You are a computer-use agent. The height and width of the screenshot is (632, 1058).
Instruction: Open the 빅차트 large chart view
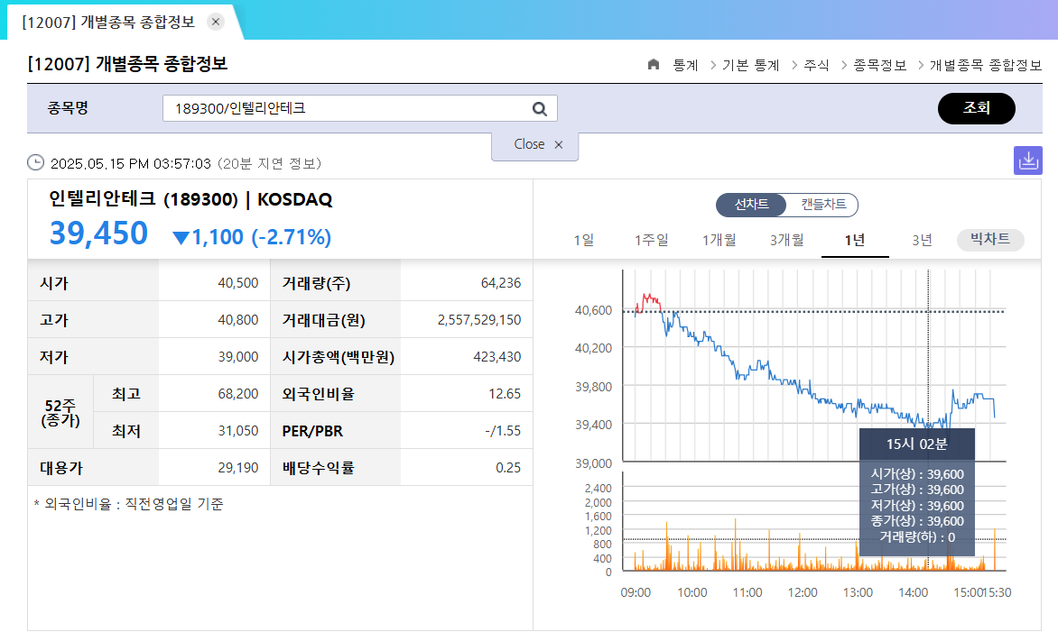click(989, 241)
